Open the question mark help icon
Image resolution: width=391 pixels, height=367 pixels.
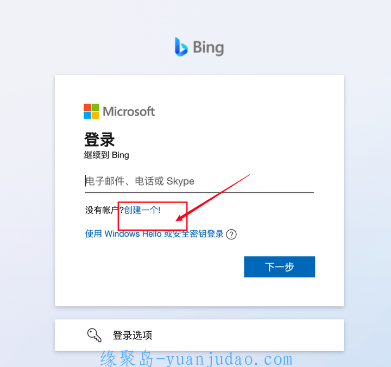pos(231,235)
